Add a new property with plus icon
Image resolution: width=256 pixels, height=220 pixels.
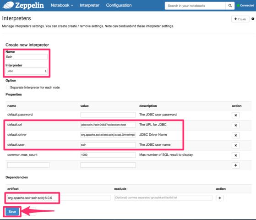point(235,165)
